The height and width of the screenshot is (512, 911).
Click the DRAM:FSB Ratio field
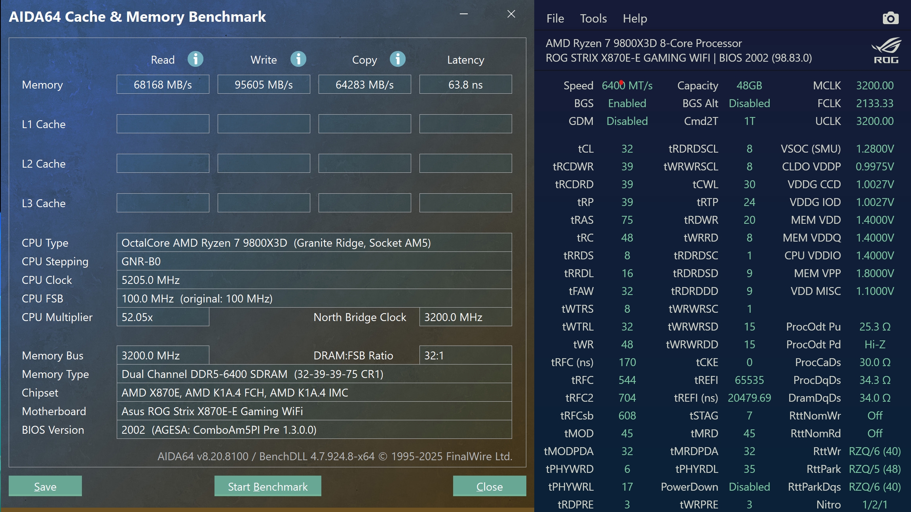click(x=466, y=355)
